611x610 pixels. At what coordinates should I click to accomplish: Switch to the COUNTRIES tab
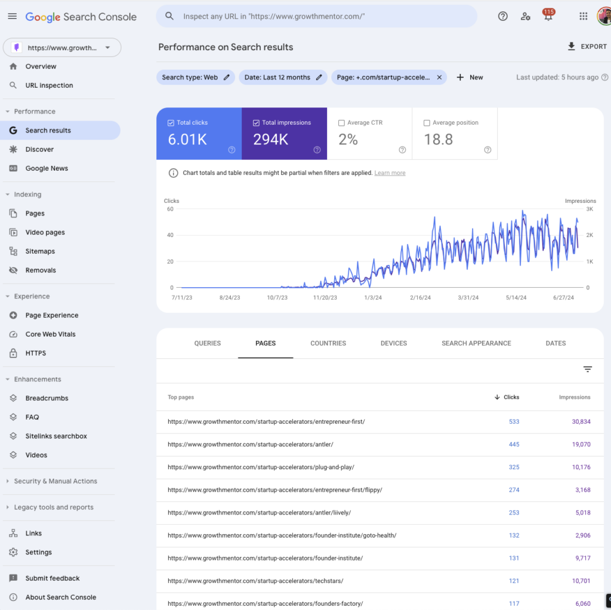328,343
